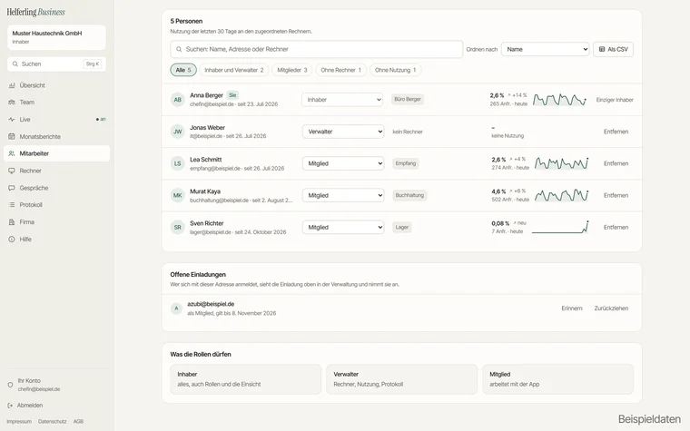Open Lea Schmitt's Mitglied role dropdown
Screen dimensions: 690x431
pos(343,163)
